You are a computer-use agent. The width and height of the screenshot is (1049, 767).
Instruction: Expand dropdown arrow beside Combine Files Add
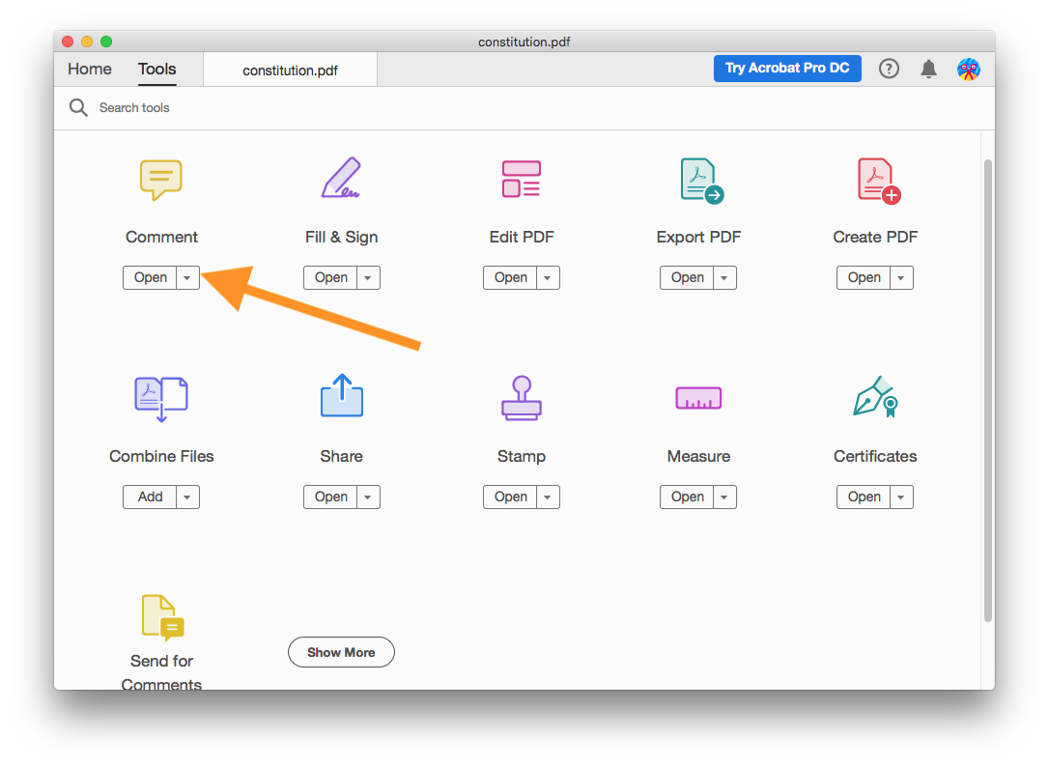coord(187,497)
